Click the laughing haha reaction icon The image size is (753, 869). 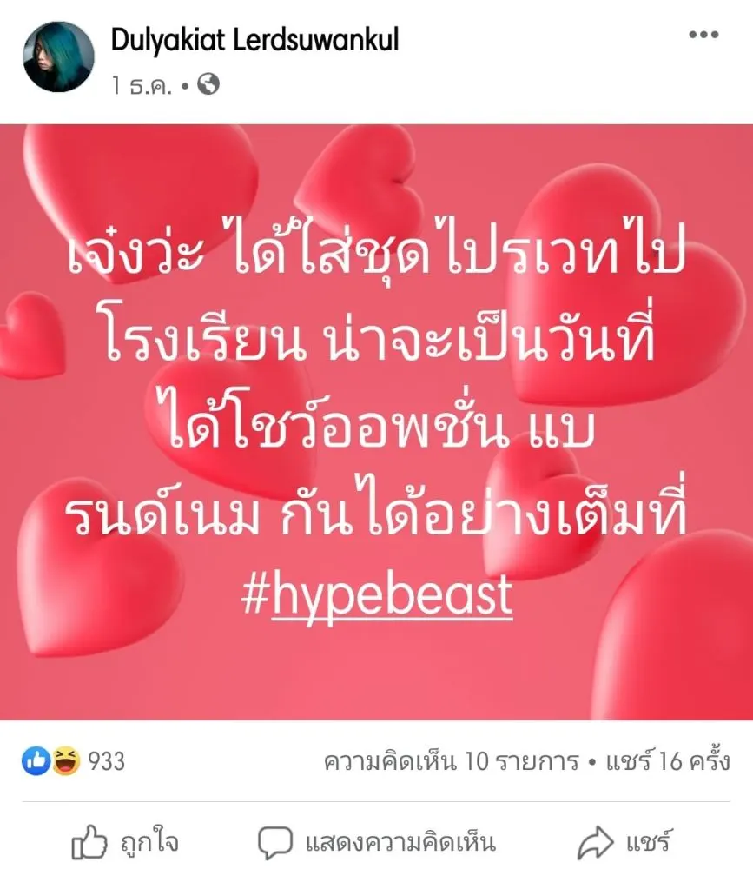(x=65, y=760)
